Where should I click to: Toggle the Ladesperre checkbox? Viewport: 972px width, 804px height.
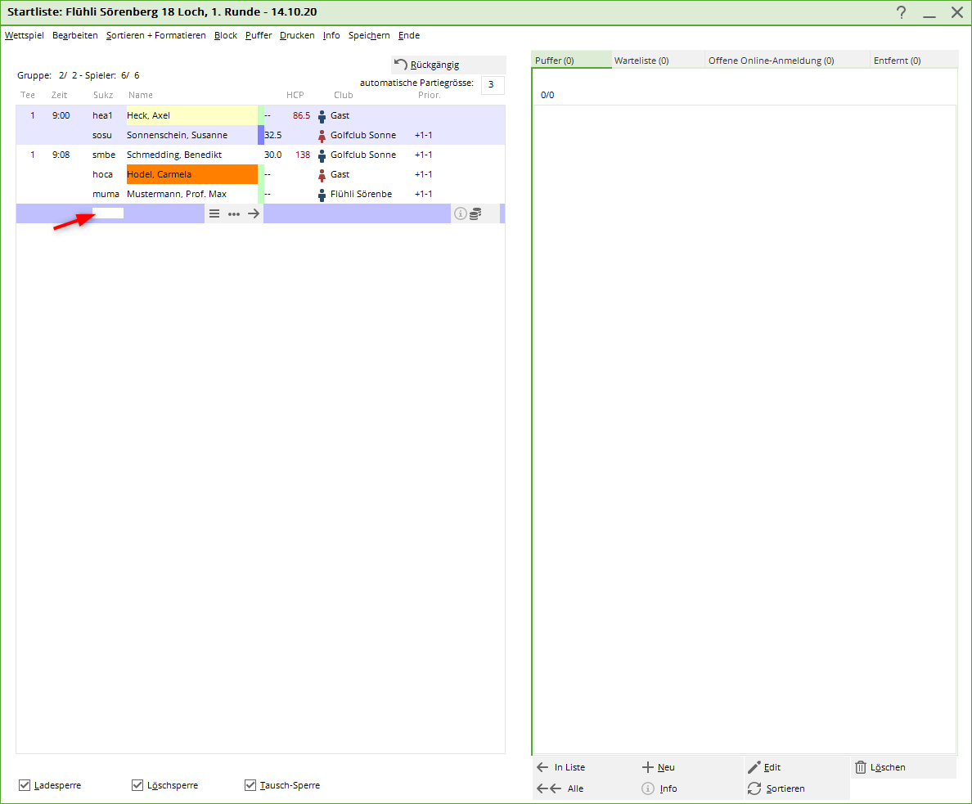pos(25,785)
